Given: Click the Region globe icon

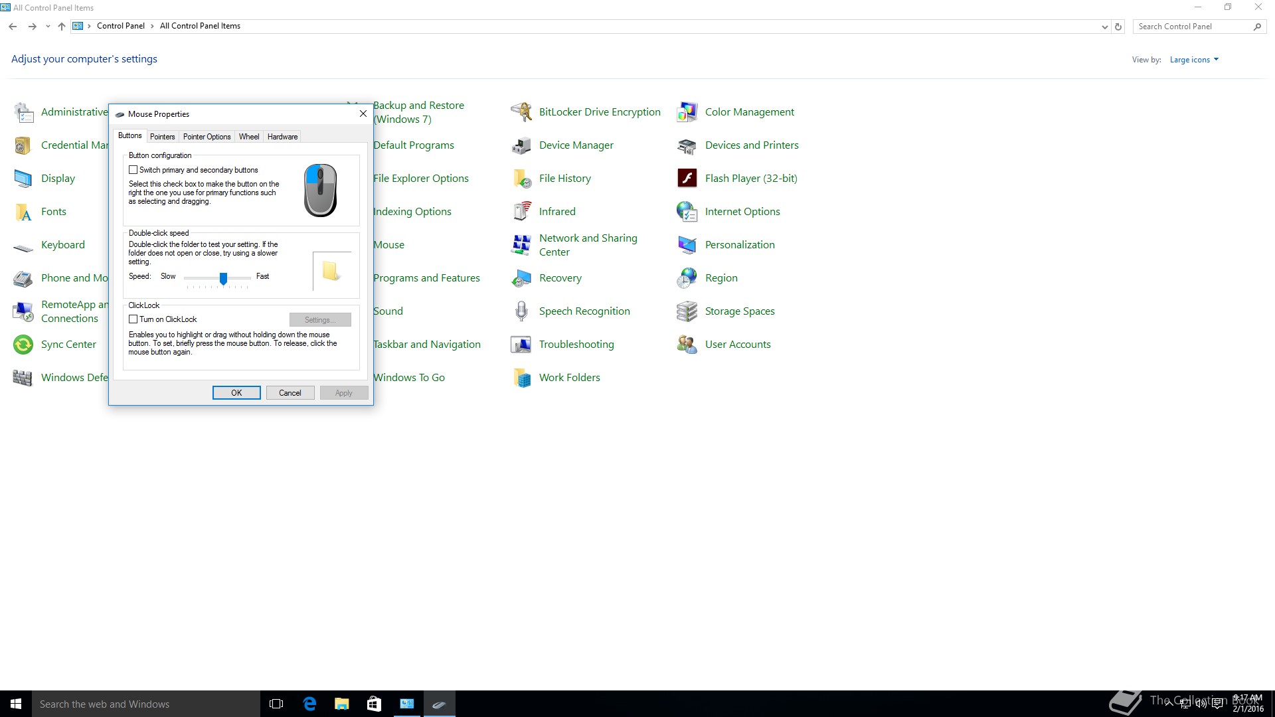Looking at the screenshot, I should click(687, 278).
